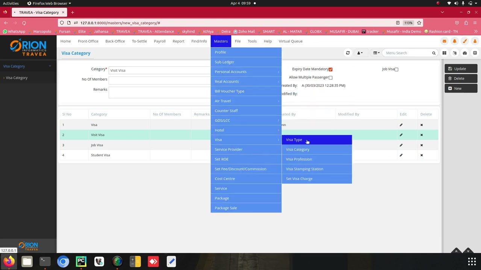Click the Update button
The image size is (481, 270).
[x=461, y=69]
